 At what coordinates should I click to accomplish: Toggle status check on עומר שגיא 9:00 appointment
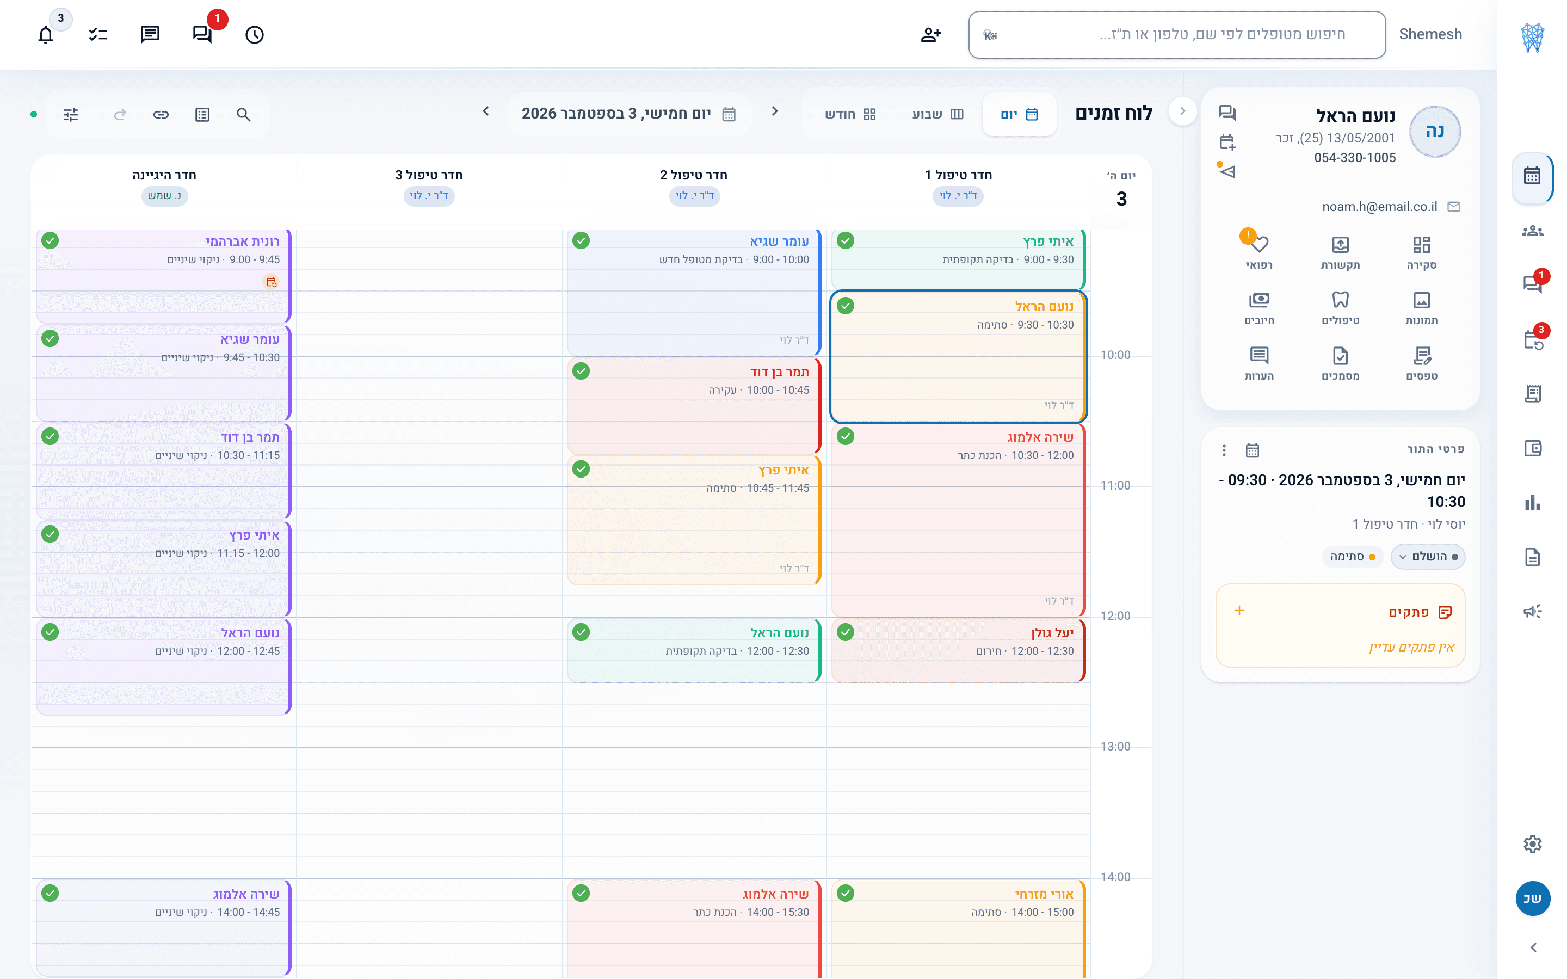pyautogui.click(x=581, y=241)
